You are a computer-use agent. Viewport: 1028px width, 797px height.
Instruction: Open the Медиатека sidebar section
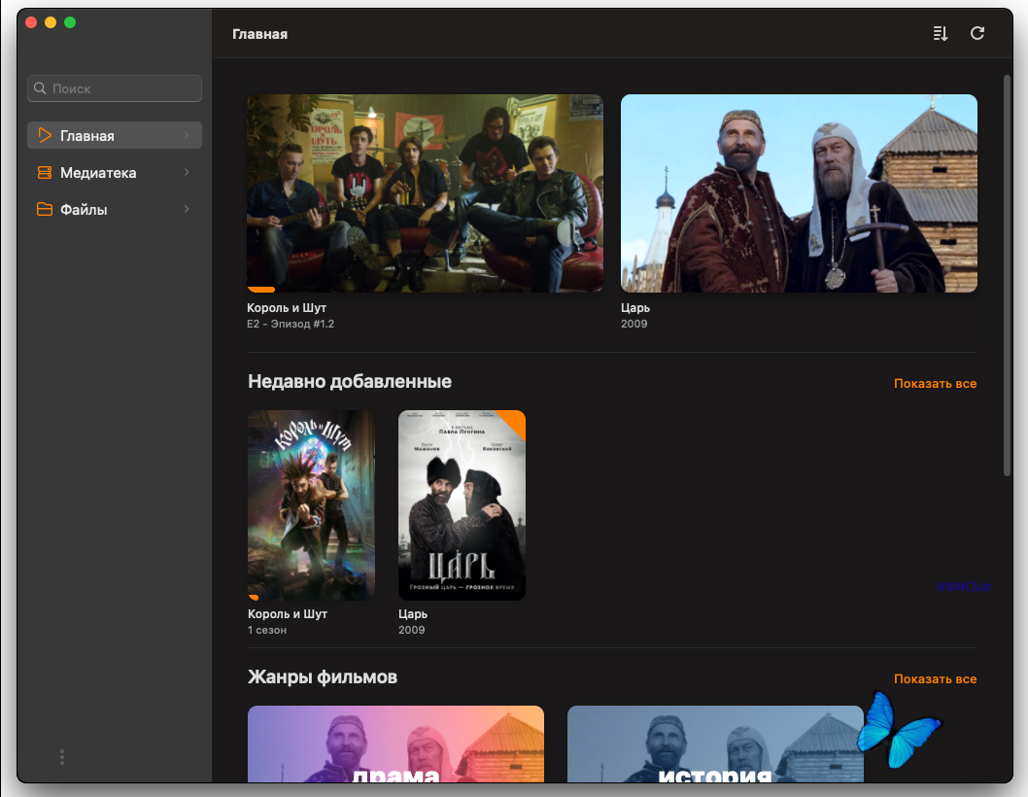click(x=115, y=172)
